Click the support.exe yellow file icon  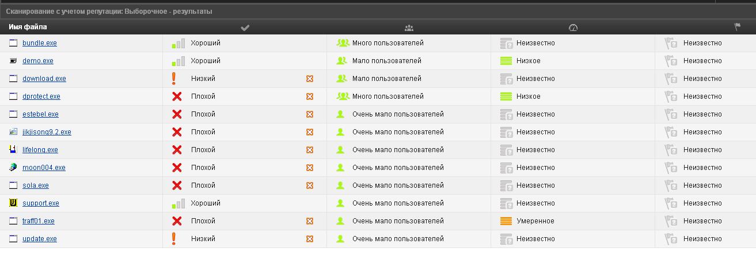[13, 203]
